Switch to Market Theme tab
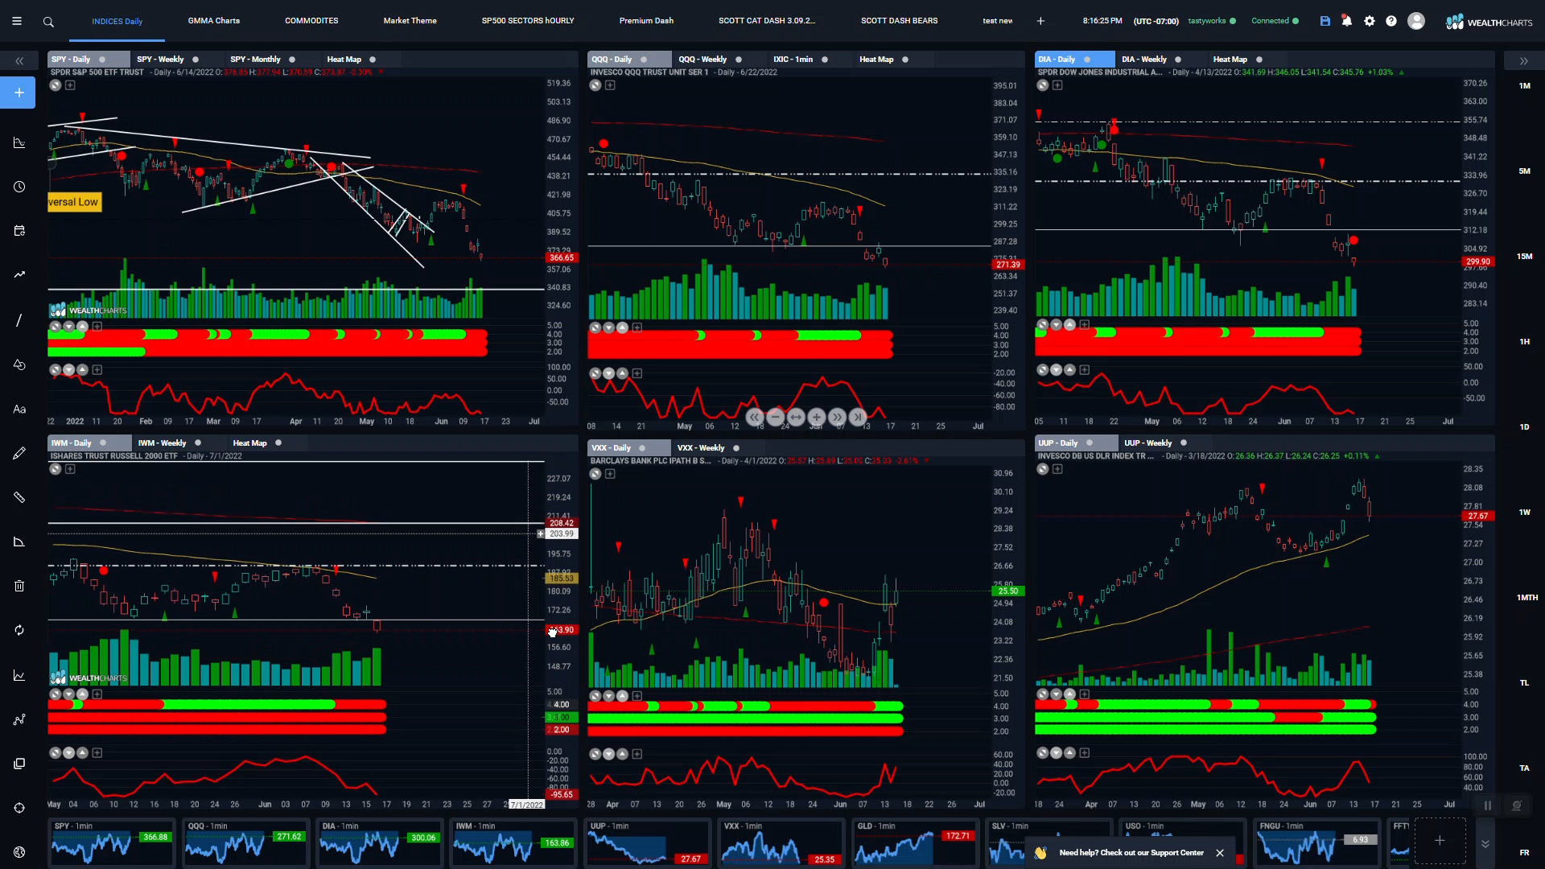 point(410,21)
